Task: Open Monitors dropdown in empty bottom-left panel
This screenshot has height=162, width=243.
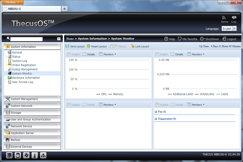Action: 107,104
